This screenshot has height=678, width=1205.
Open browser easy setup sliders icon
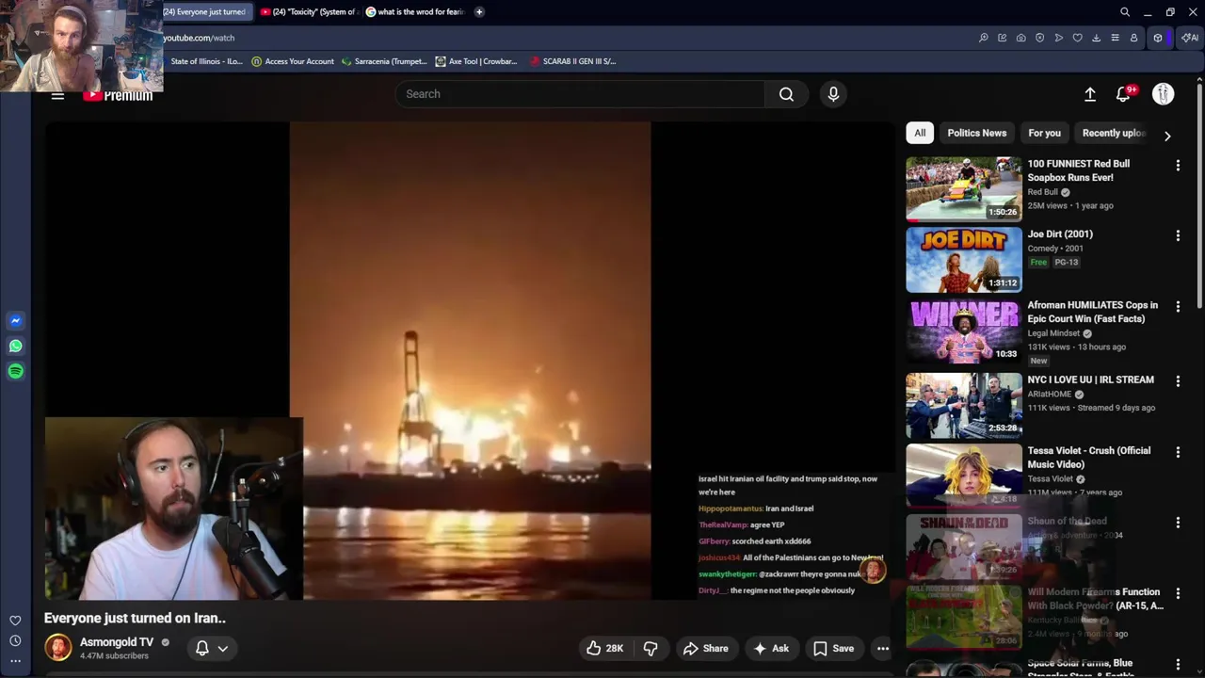1116,38
